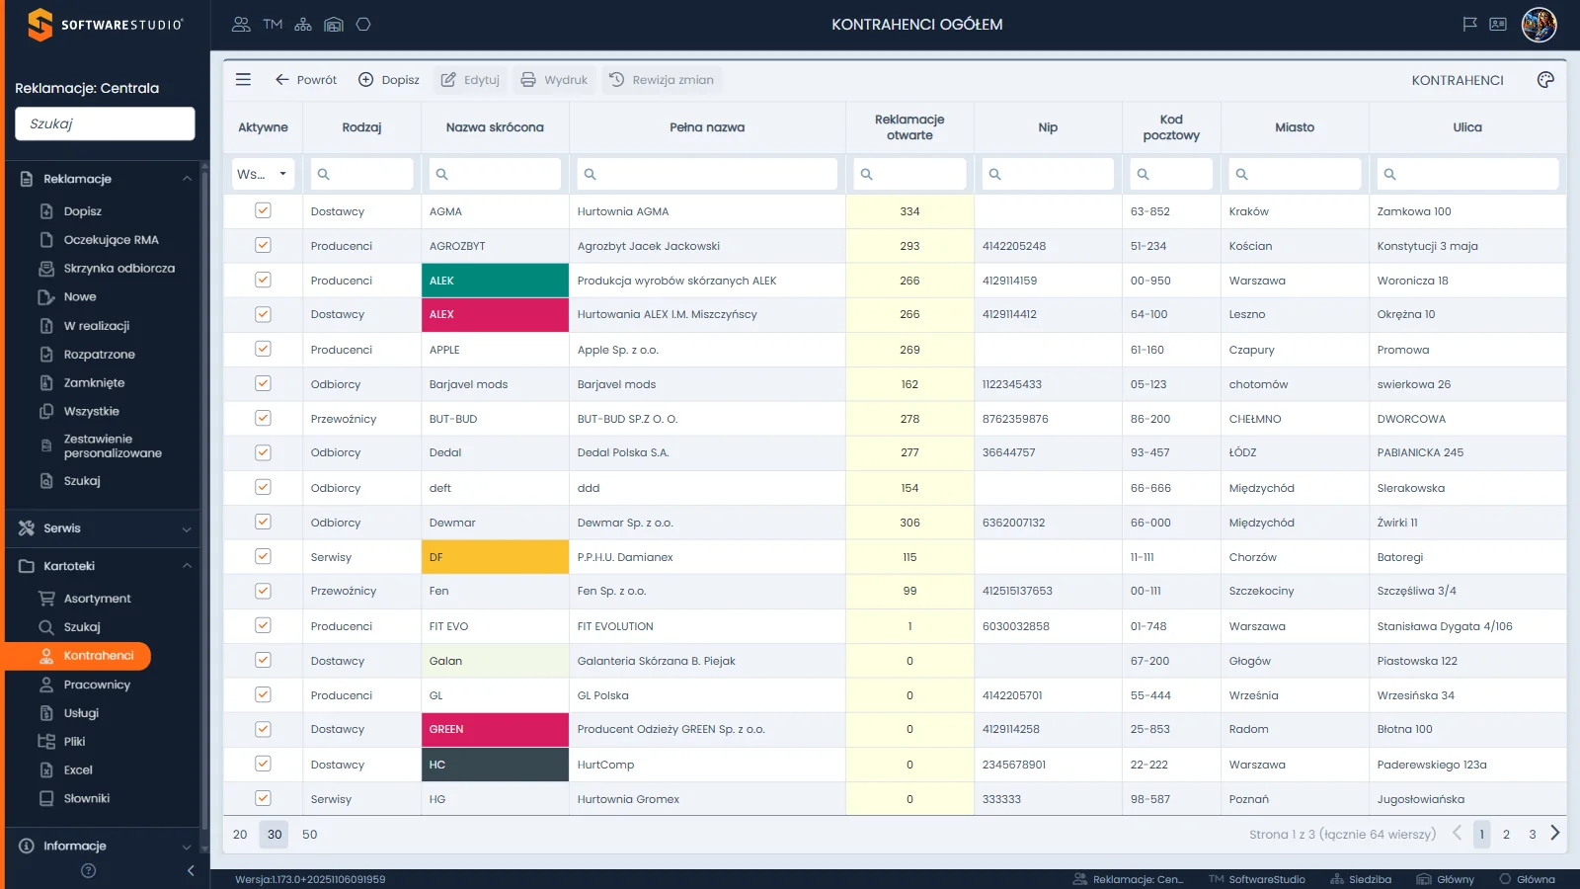1580x889 pixels.
Task: Go to page 3 of results
Action: (1533, 835)
